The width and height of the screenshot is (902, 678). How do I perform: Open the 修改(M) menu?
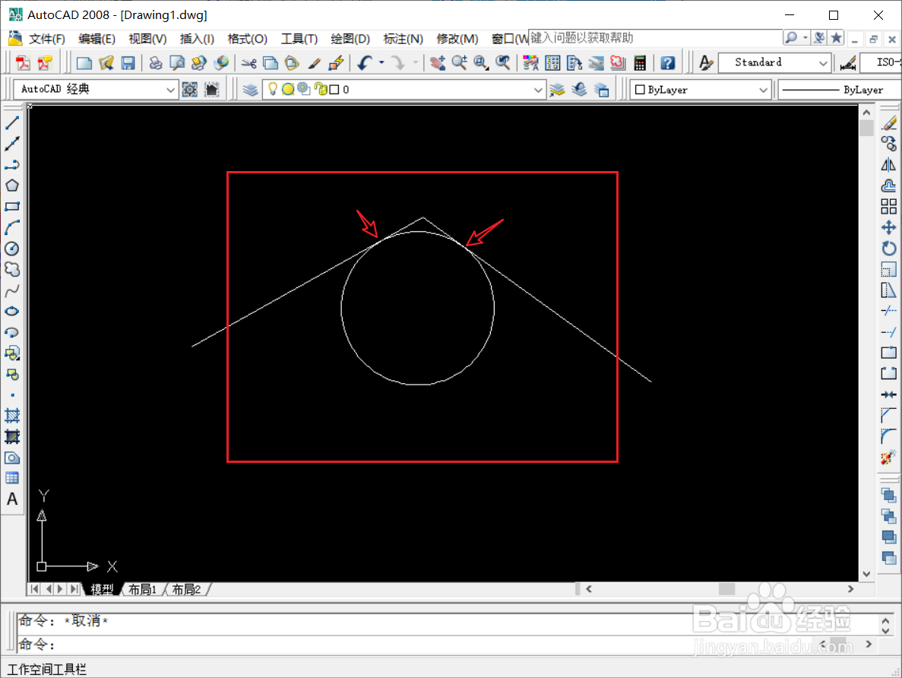pyautogui.click(x=457, y=39)
